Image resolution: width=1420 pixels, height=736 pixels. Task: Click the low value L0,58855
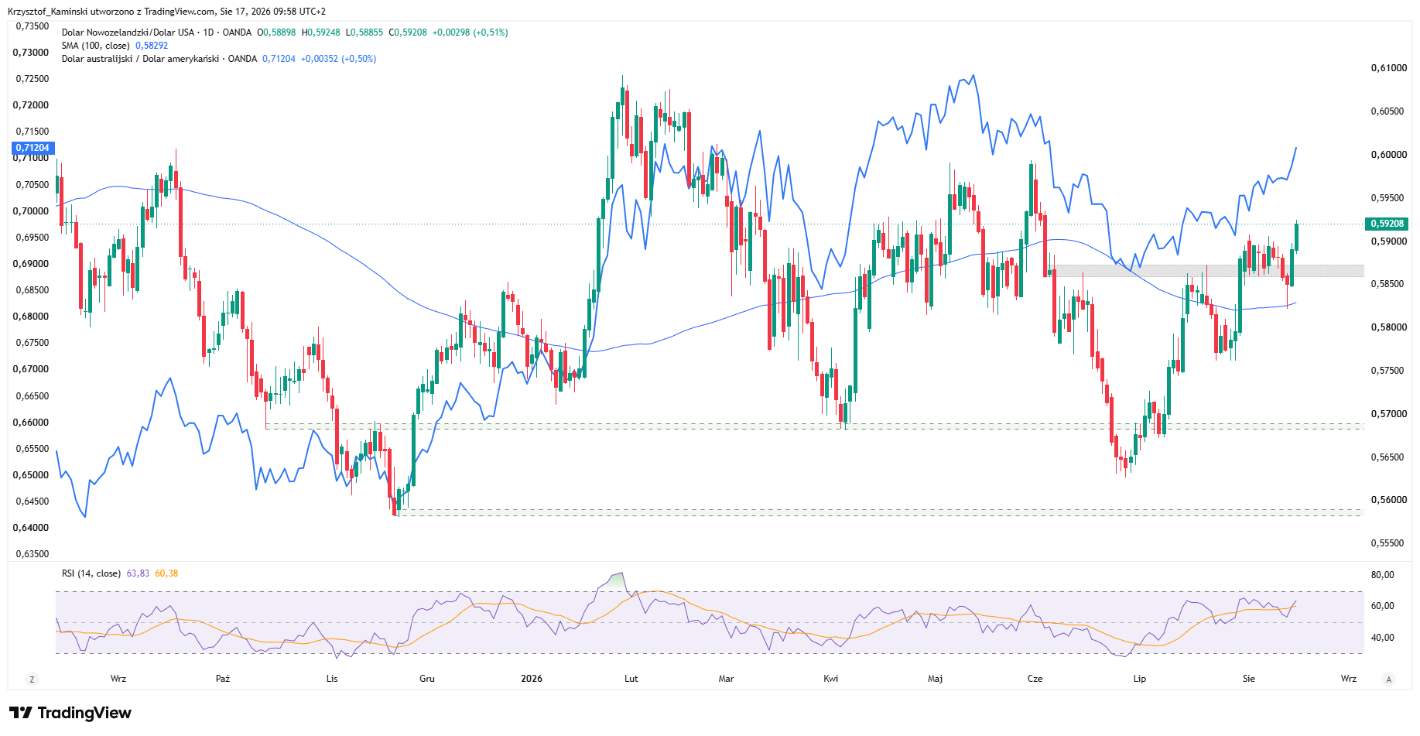point(364,33)
